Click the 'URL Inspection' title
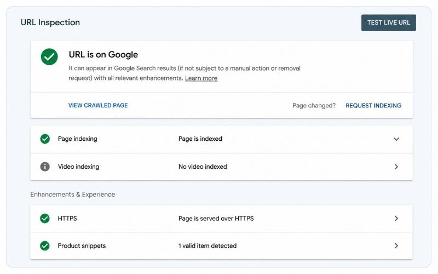This screenshot has height=274, width=438. pyautogui.click(x=50, y=22)
